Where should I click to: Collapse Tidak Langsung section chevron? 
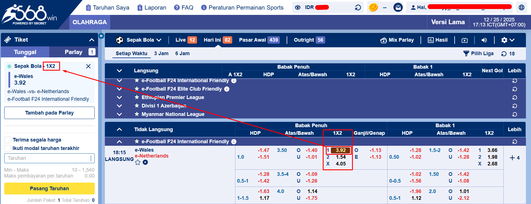tap(119, 129)
